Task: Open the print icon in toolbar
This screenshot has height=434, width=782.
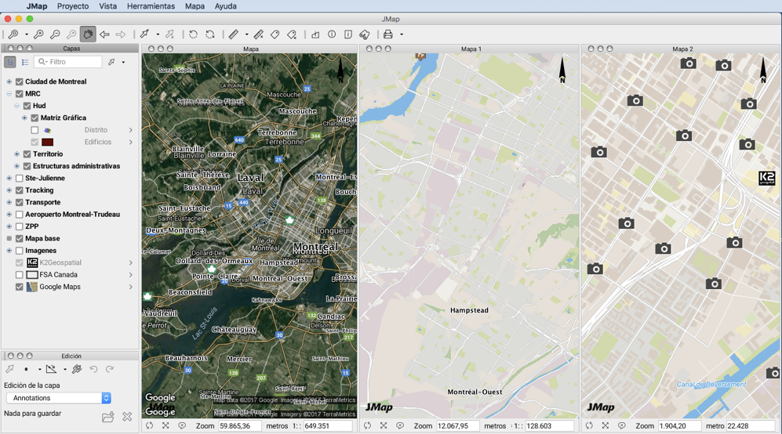Action: (x=388, y=34)
